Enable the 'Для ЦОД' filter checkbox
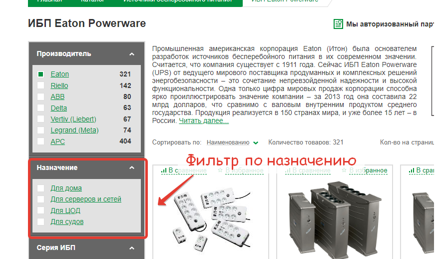Screen dimensions: 445x259 (40, 210)
